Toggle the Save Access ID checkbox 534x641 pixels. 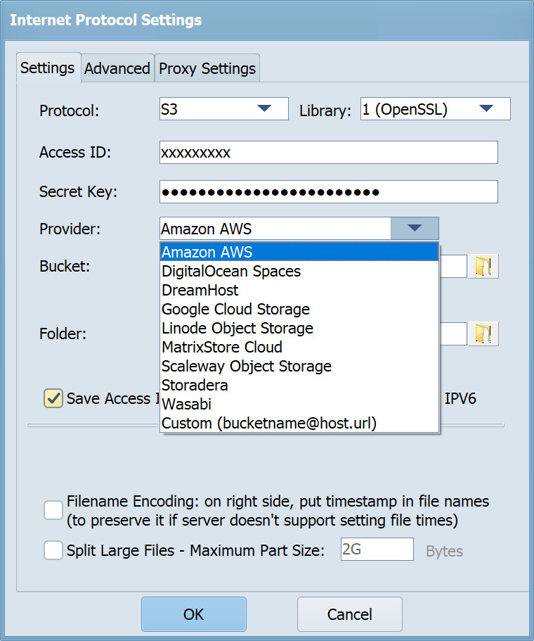pyautogui.click(x=53, y=398)
